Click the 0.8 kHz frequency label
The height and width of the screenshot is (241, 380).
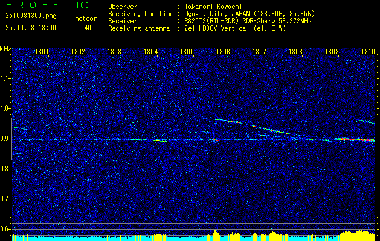click(5, 169)
